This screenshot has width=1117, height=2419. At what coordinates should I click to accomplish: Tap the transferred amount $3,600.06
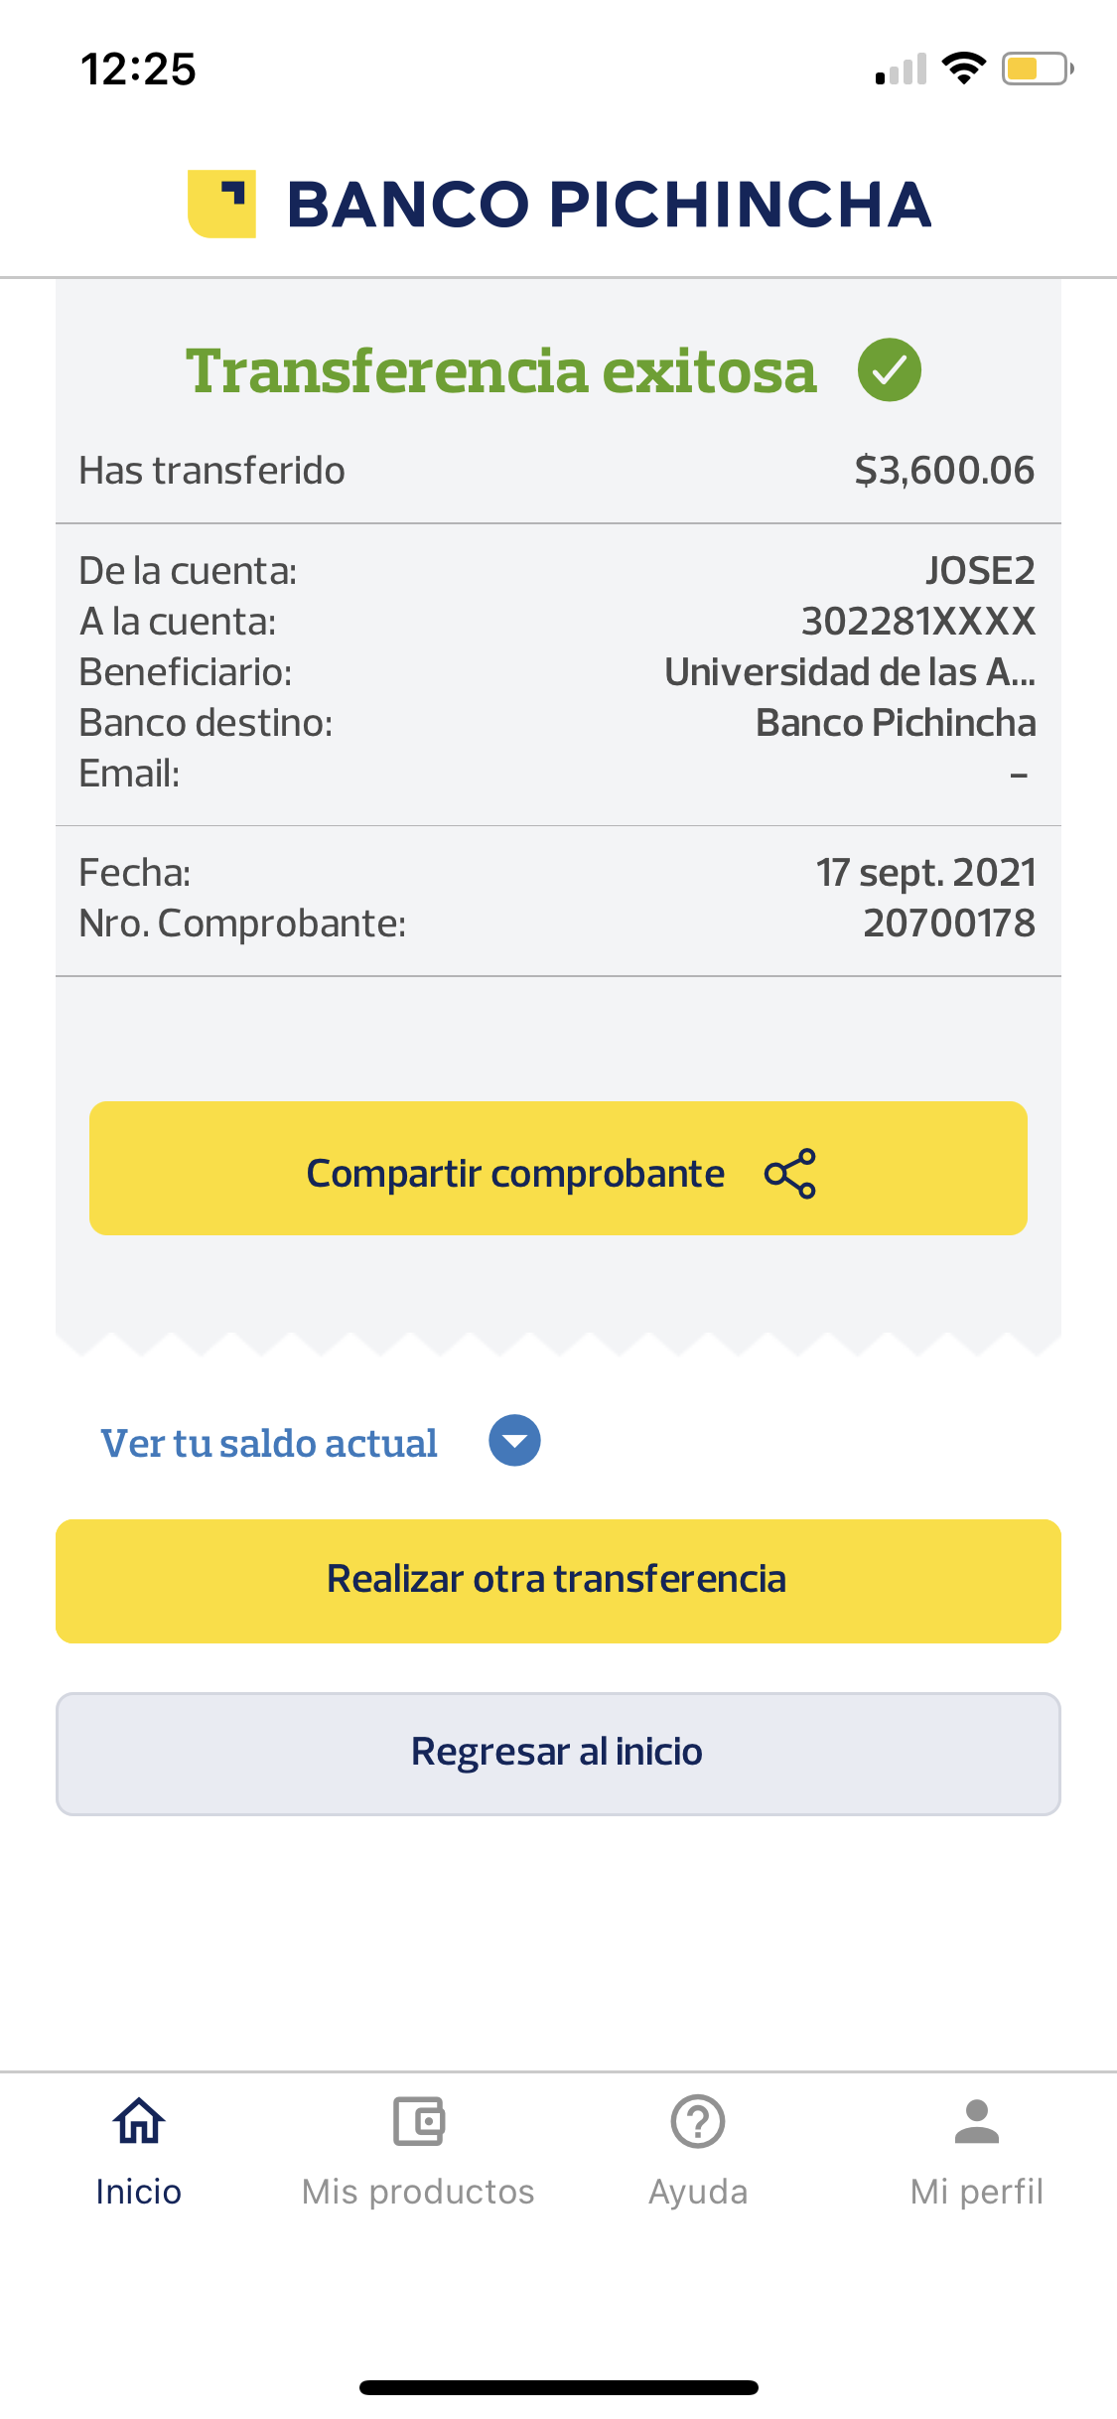(944, 471)
